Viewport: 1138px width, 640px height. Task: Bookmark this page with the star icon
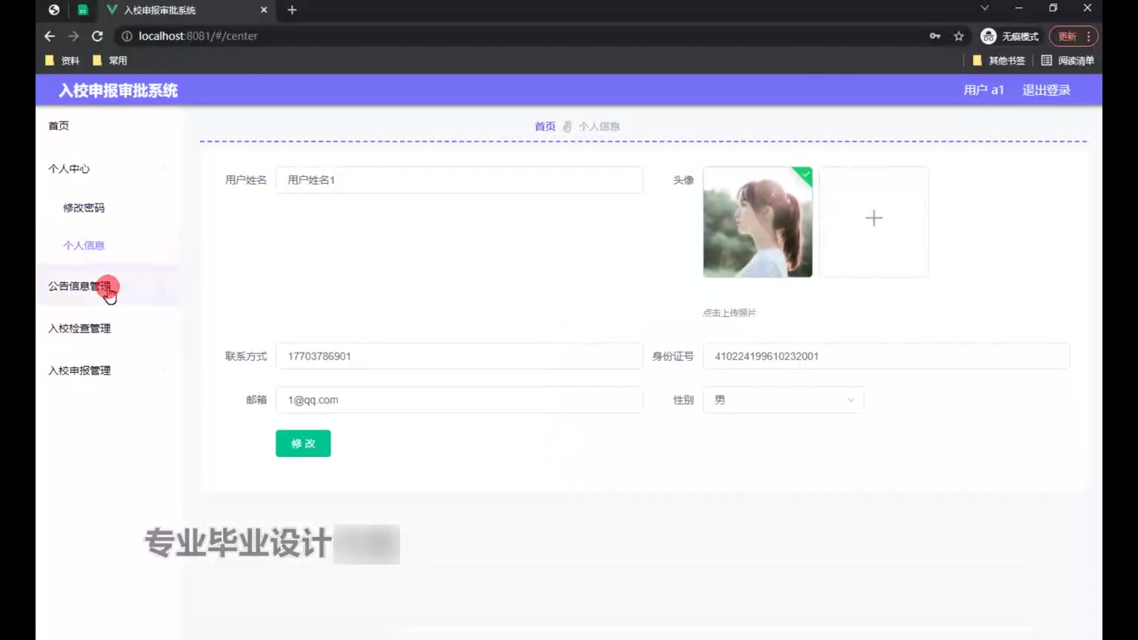[958, 36]
